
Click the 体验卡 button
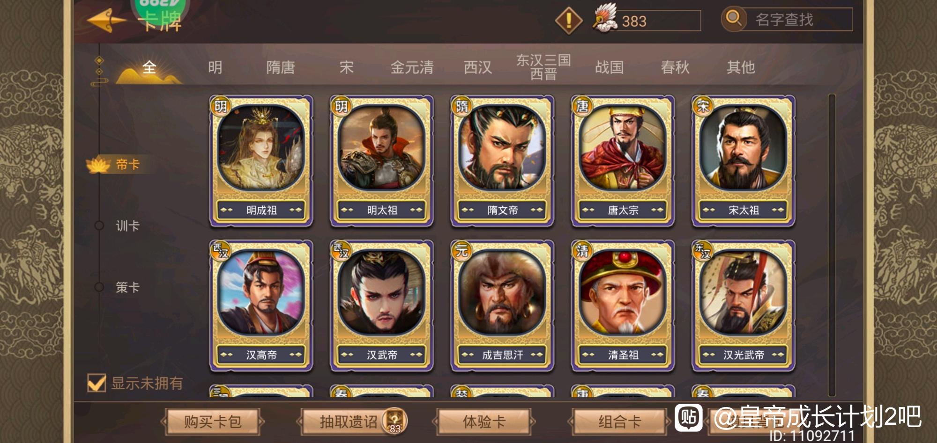[484, 421]
